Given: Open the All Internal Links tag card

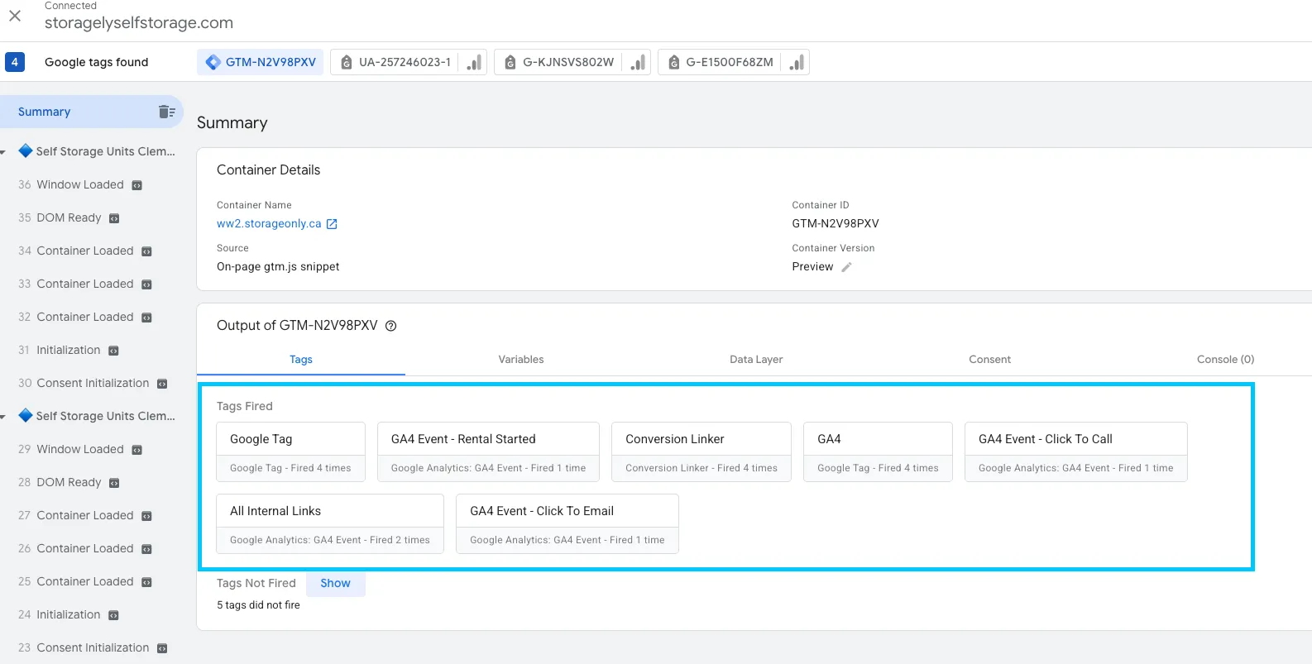Looking at the screenshot, I should click(x=330, y=524).
